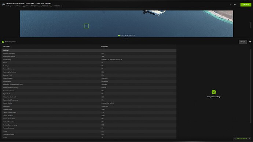The height and width of the screenshot is (142, 253).
Task: Select the 'Anisotropic Filtering' setting row
Action: coord(89,57)
